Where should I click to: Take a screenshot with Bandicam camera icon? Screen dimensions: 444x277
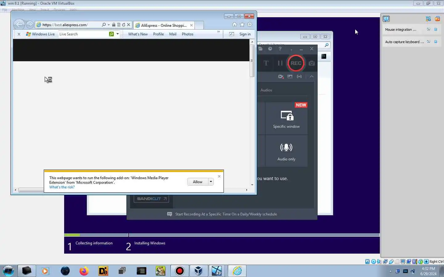coord(312,63)
